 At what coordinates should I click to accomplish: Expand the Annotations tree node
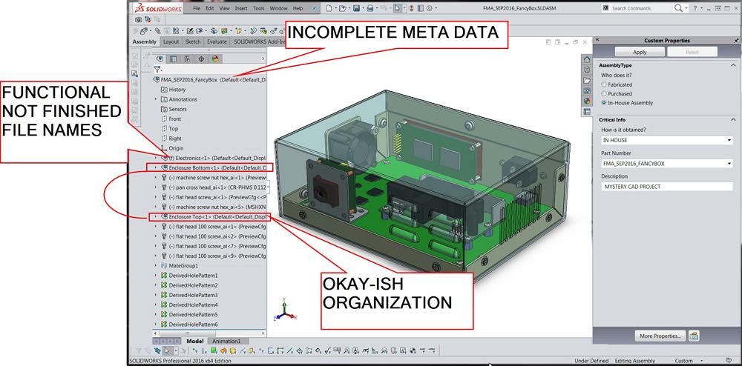click(156, 99)
